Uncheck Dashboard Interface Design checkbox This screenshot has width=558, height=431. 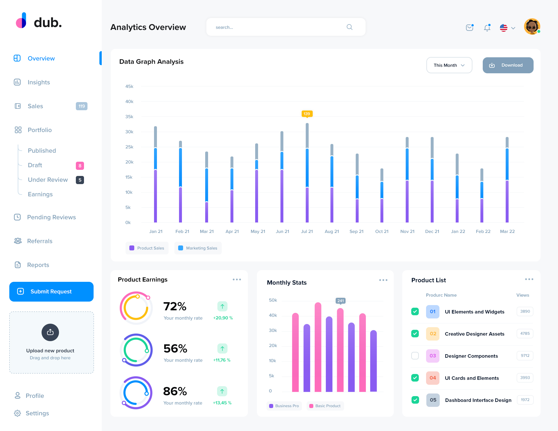click(x=415, y=400)
